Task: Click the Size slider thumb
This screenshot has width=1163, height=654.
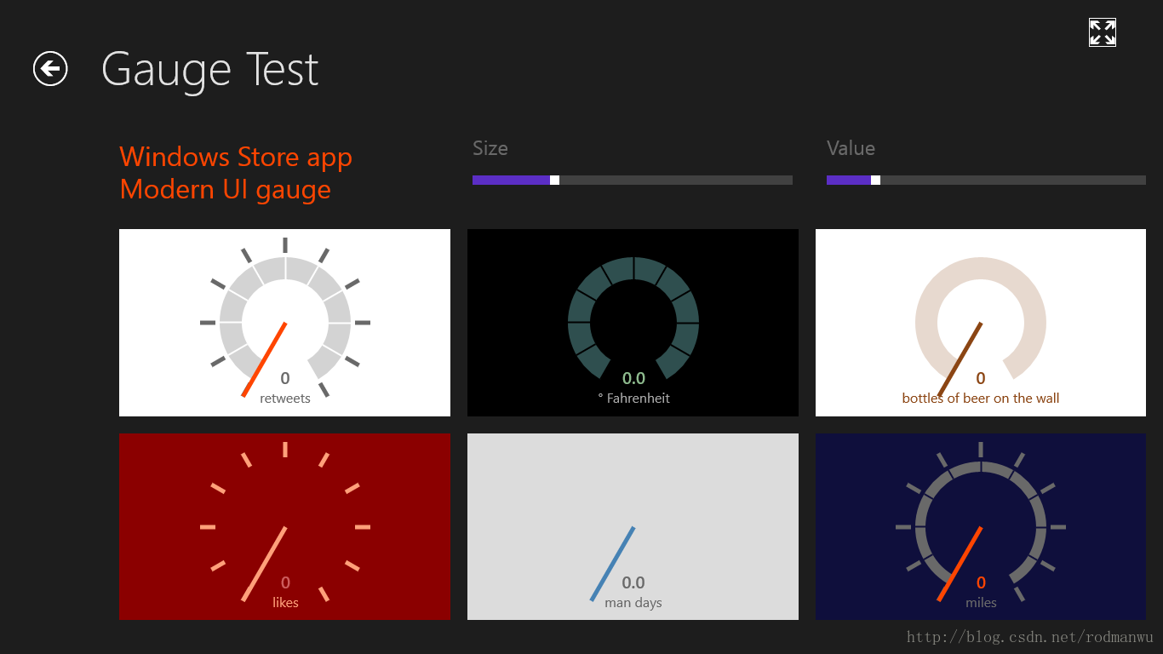Action: coord(554,180)
